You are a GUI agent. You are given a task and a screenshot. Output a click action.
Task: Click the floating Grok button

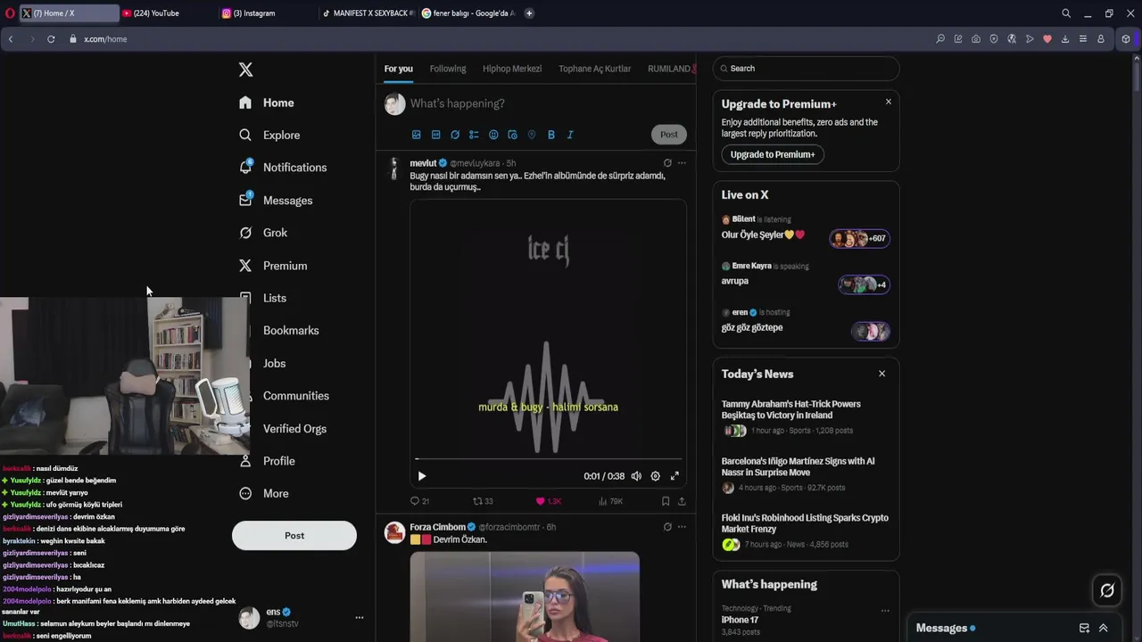coord(1107,590)
